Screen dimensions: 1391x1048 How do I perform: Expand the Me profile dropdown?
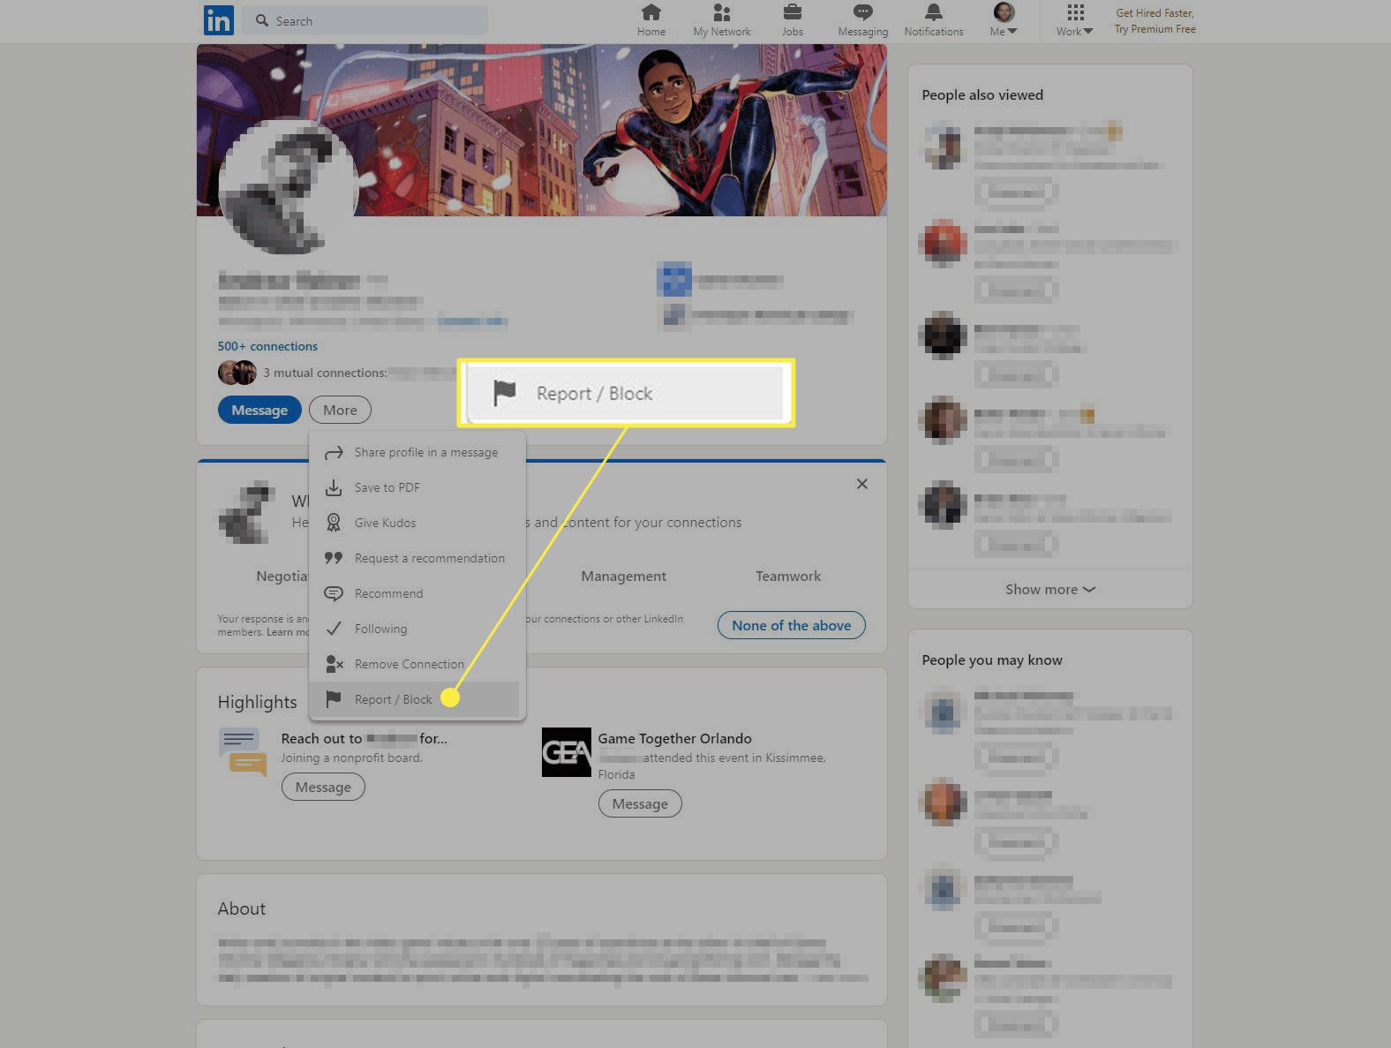pos(1004,20)
